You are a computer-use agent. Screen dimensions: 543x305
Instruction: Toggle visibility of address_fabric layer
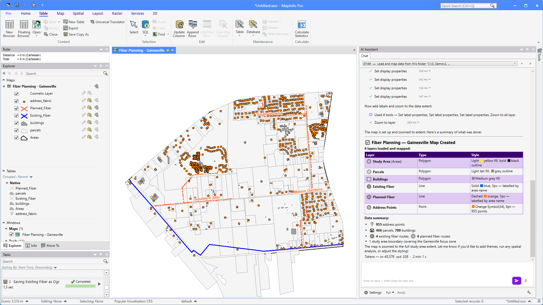(x=16, y=101)
